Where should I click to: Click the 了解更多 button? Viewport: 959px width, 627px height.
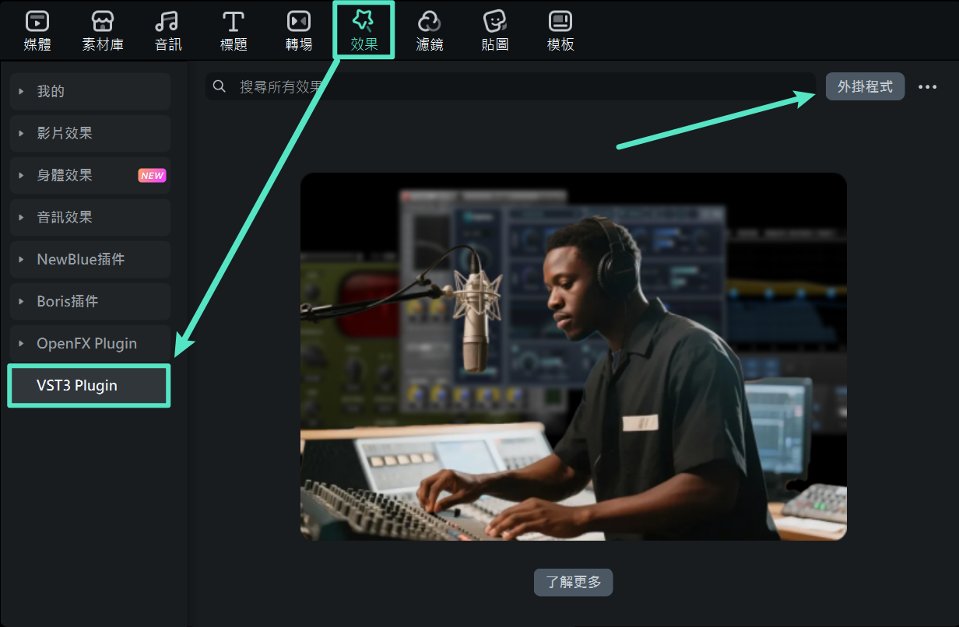573,583
